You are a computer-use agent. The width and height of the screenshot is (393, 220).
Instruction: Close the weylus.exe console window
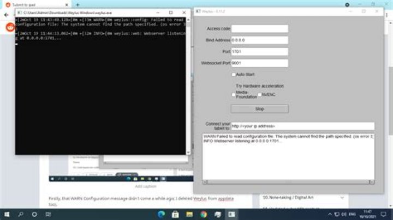184,13
